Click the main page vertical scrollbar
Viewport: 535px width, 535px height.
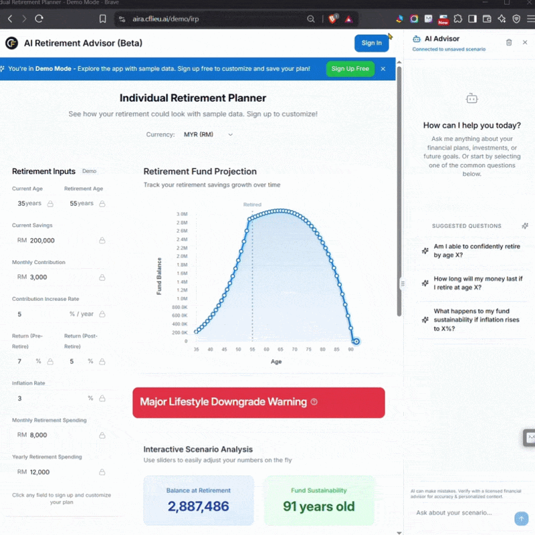click(399, 191)
